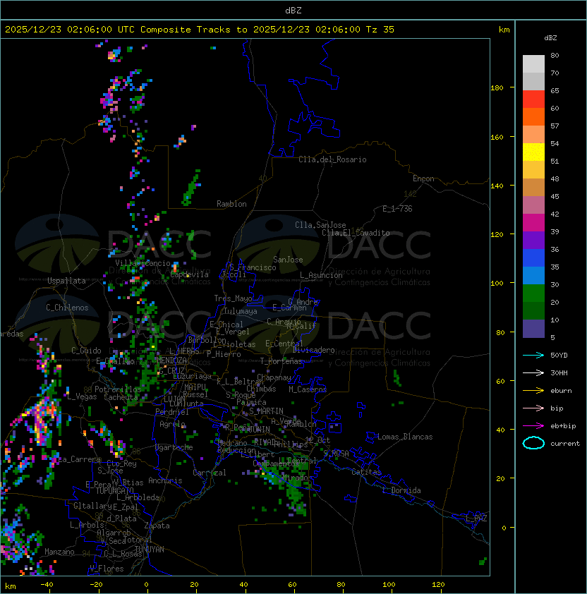Pick the slate purple swatch above 5 dBZ

click(x=533, y=329)
